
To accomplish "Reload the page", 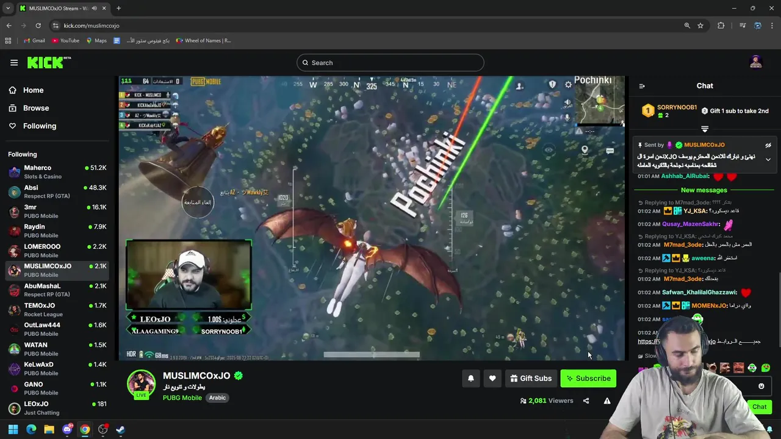I will pos(38,26).
